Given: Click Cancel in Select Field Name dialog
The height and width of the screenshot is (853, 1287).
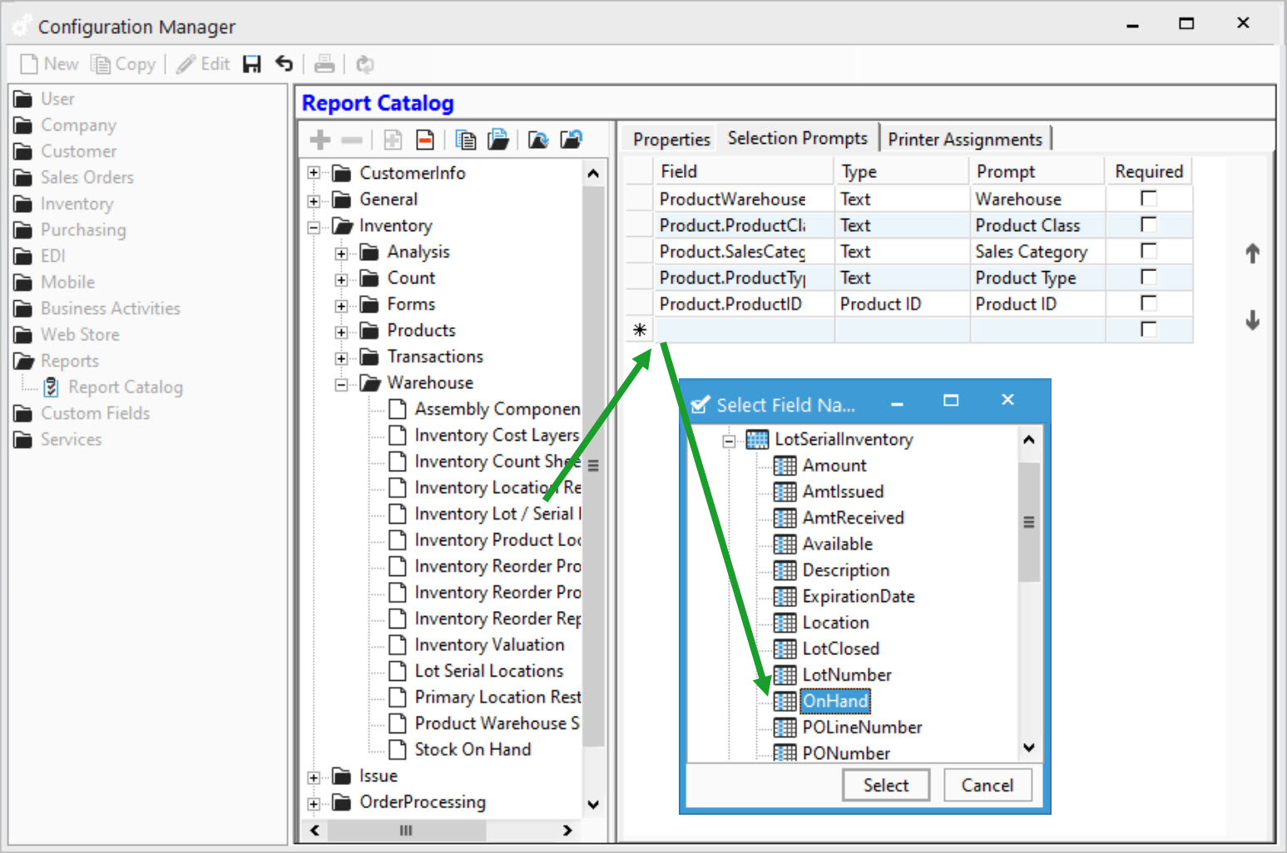Looking at the screenshot, I should (987, 785).
